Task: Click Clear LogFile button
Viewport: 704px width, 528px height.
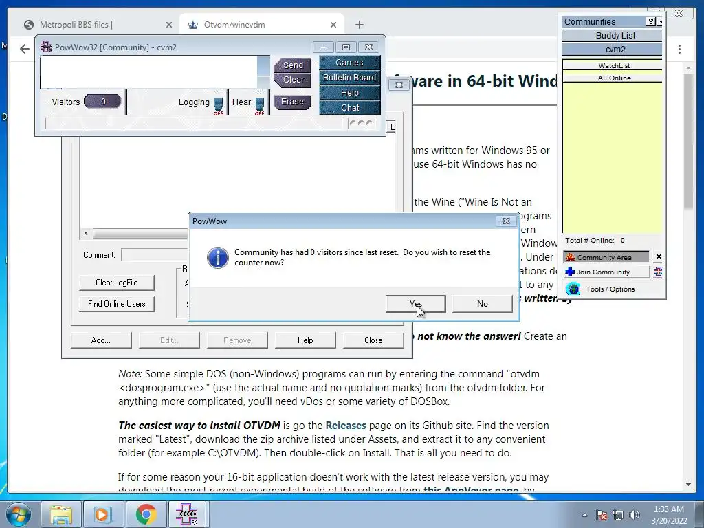Action: (117, 283)
